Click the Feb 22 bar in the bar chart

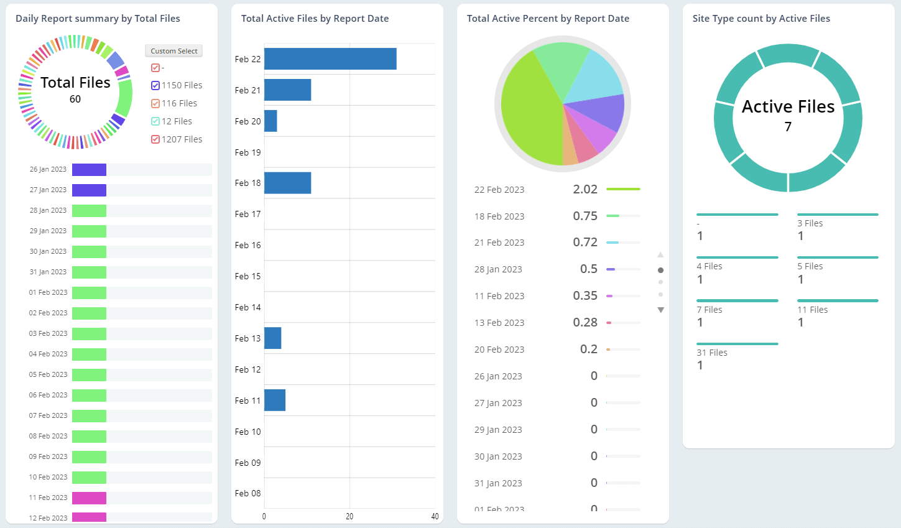point(330,58)
